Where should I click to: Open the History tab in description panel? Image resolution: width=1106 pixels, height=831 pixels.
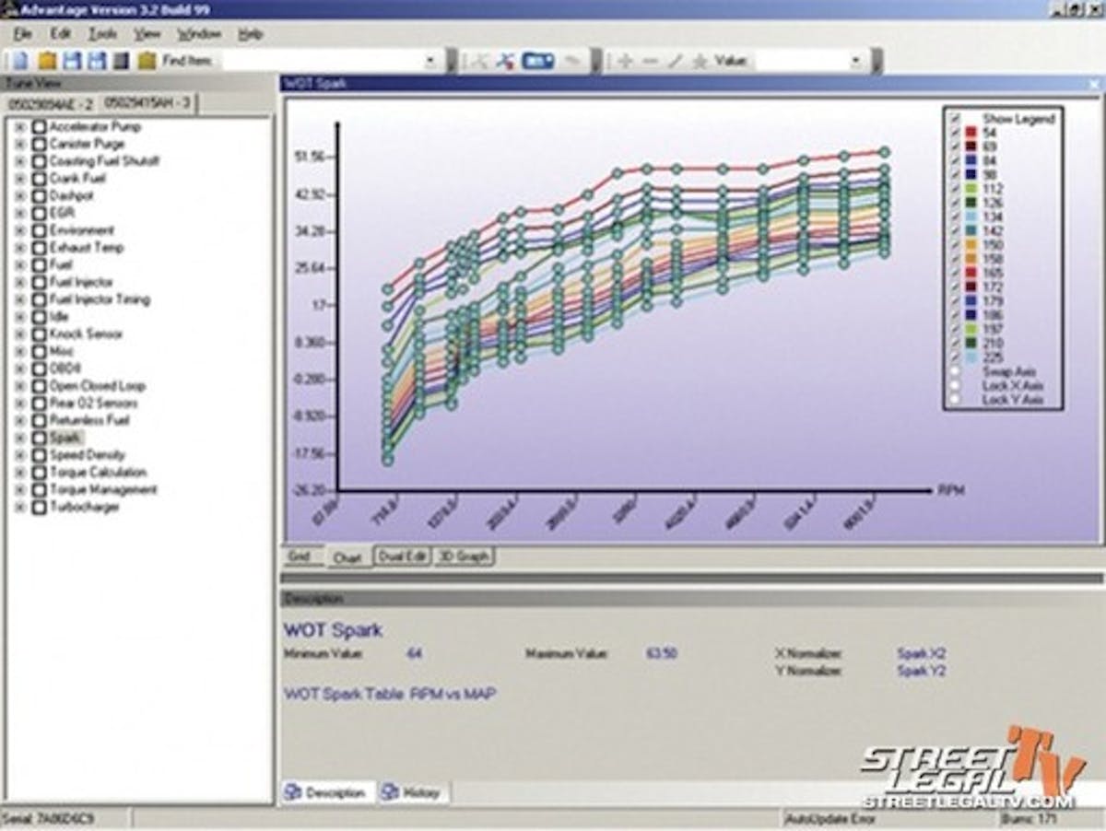(413, 792)
